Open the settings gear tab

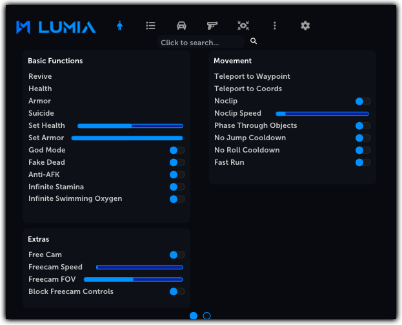click(305, 26)
